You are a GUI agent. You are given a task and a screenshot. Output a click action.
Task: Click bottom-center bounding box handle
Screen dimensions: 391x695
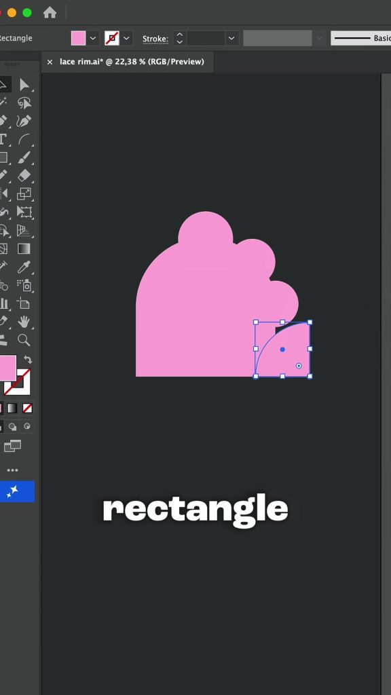coord(282,376)
